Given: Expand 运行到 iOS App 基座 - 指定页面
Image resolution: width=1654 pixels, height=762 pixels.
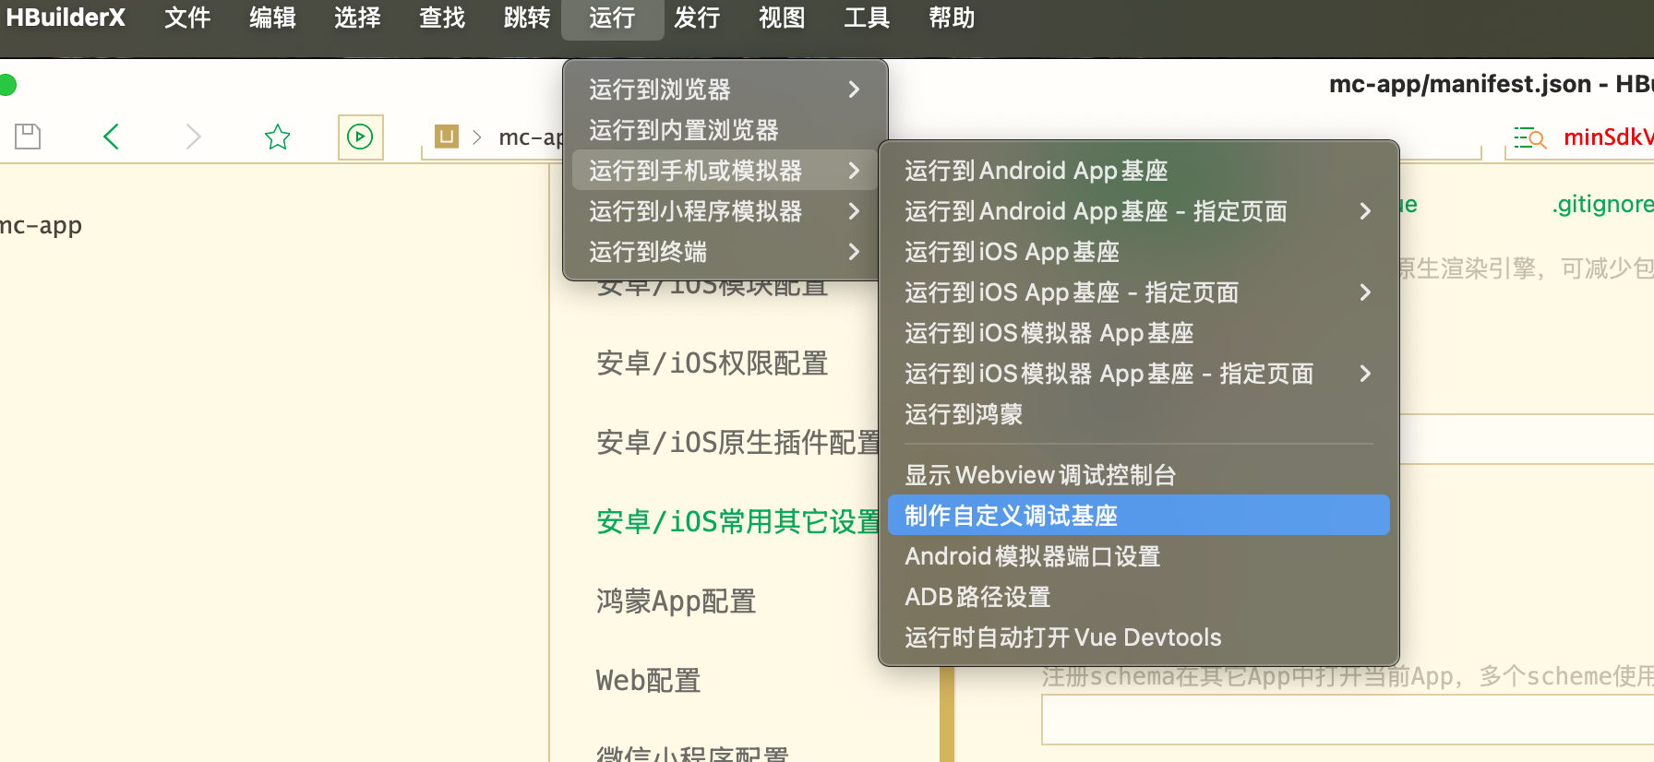Looking at the screenshot, I should [x=1138, y=292].
